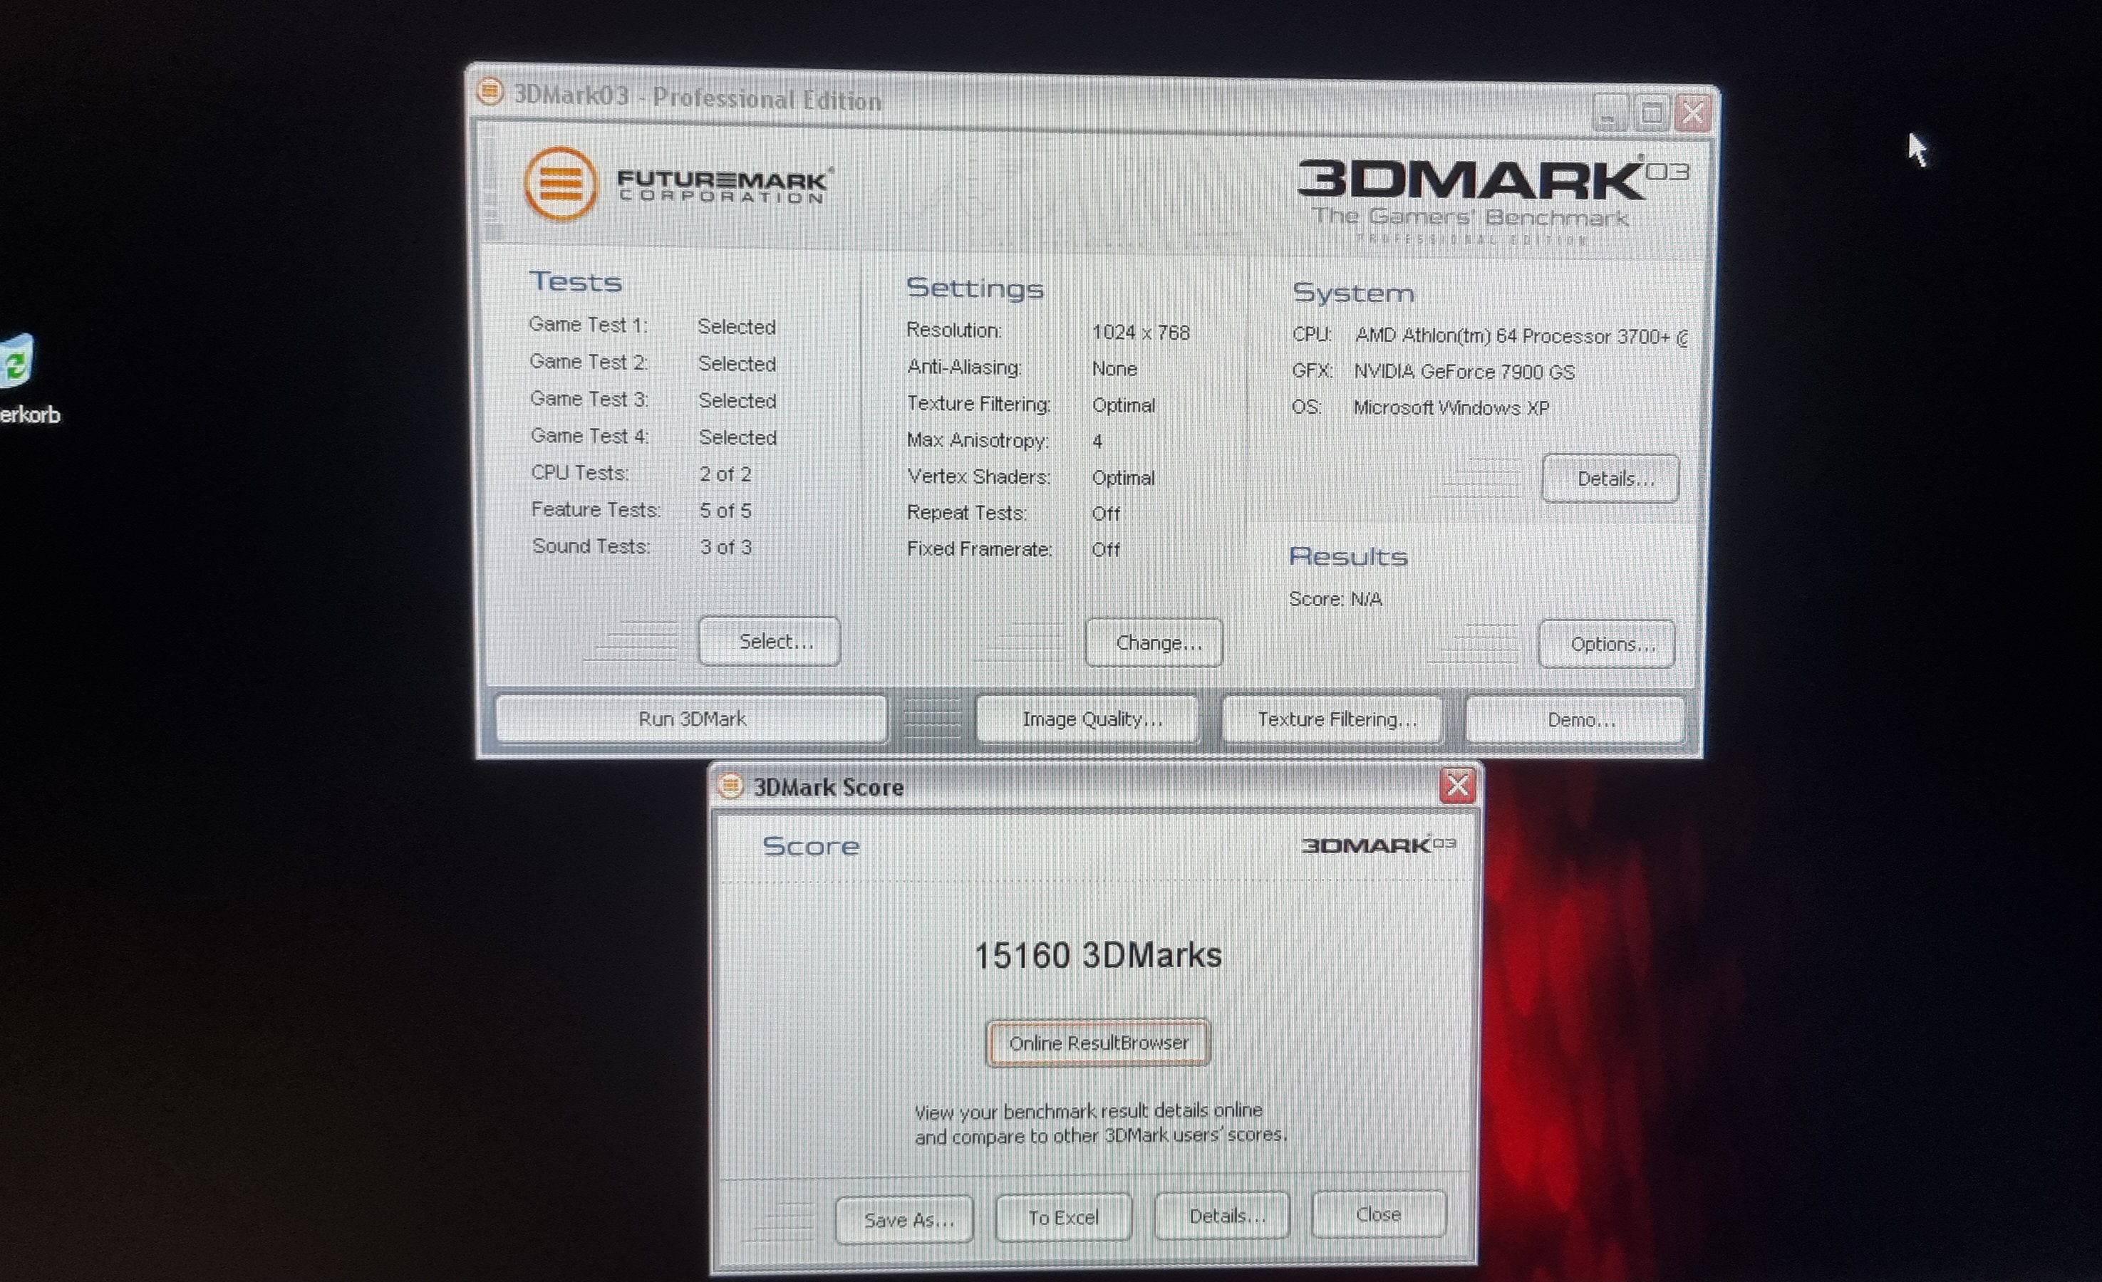Click the 3DMark Score dialog title icon
The width and height of the screenshot is (2102, 1282).
point(730,786)
